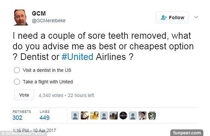
Task: Open the green and white crest liker avatar
Action: [x=152, y=115]
